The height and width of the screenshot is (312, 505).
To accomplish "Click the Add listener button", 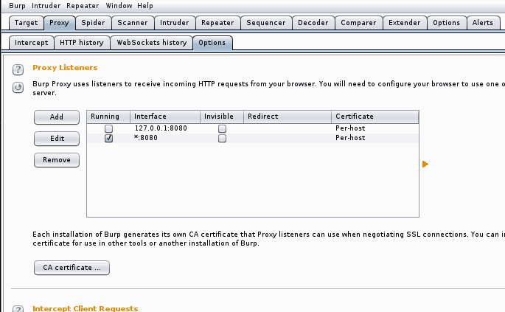I will pyautogui.click(x=57, y=117).
